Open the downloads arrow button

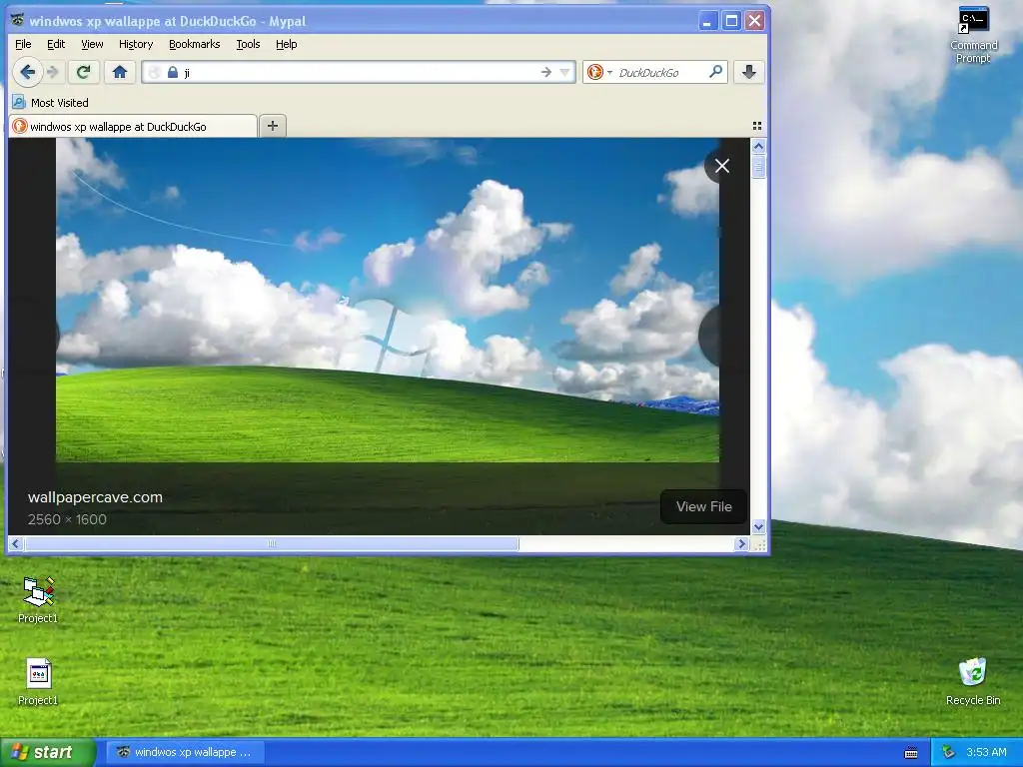[749, 72]
